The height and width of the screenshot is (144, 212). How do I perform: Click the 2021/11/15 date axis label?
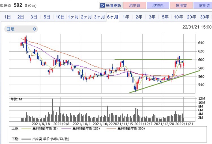coord(123,124)
